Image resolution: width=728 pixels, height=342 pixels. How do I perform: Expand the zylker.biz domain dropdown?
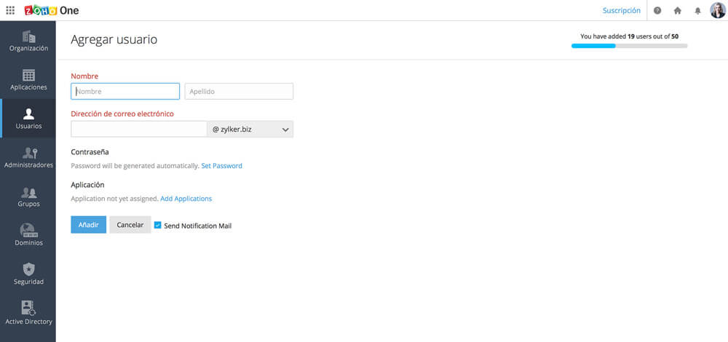pos(250,130)
